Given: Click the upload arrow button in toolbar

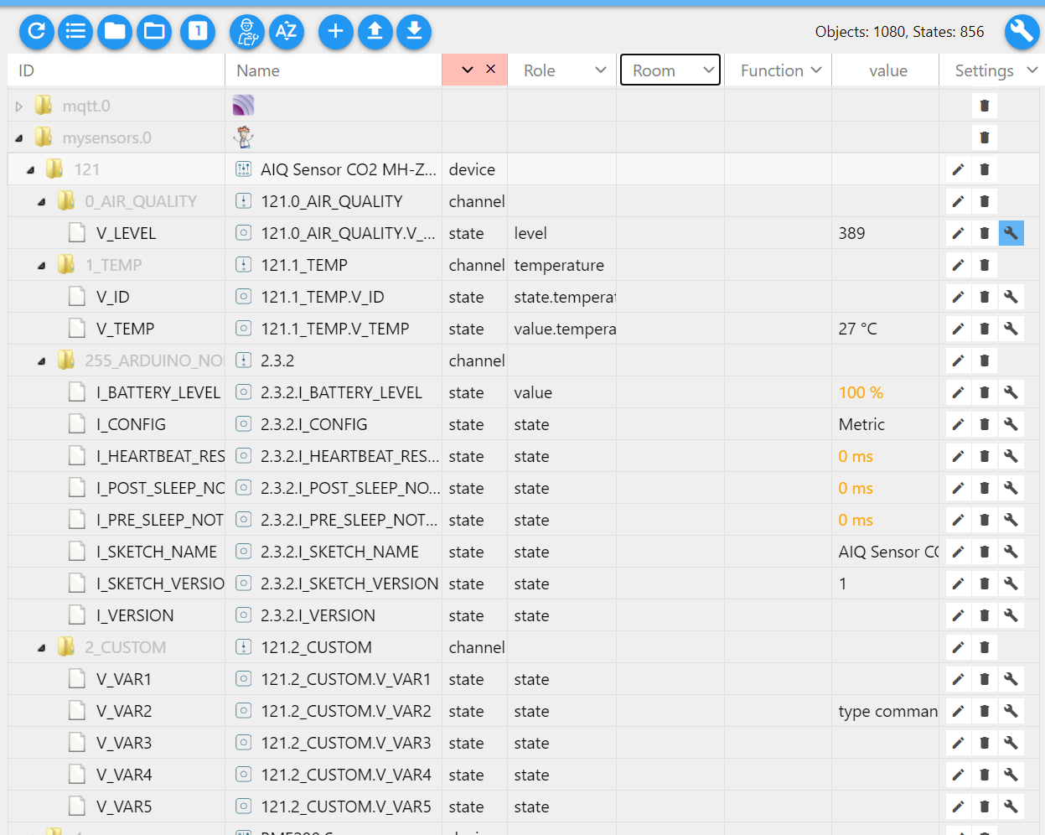Looking at the screenshot, I should click(375, 32).
